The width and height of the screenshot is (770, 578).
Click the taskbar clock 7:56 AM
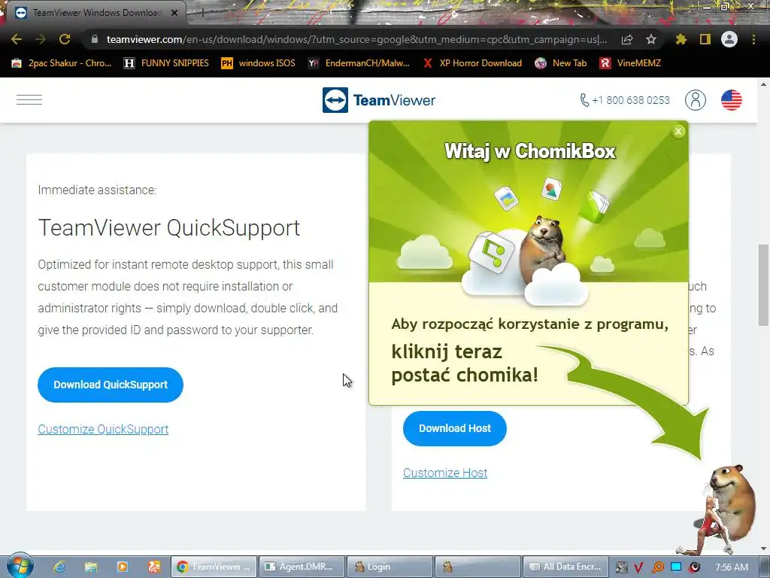(732, 567)
